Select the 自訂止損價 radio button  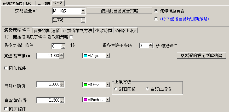(147, 89)
